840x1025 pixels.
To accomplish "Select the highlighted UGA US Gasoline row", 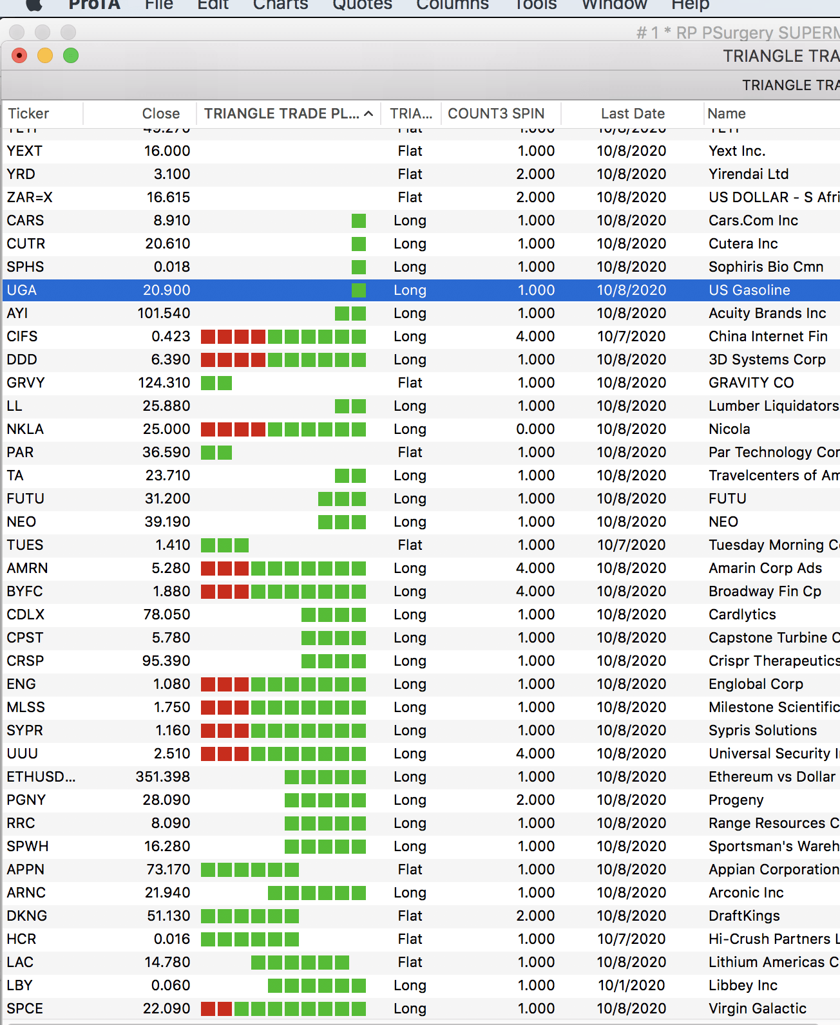I will click(x=419, y=290).
